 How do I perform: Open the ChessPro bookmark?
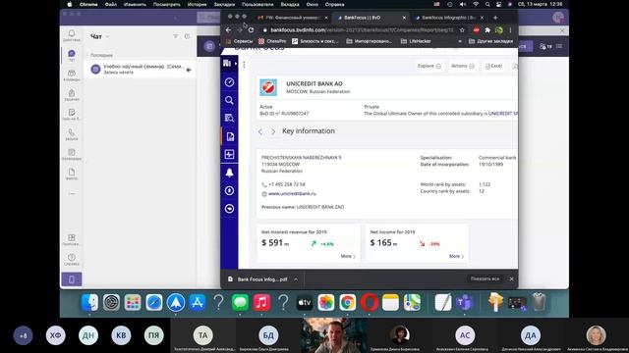pos(272,41)
